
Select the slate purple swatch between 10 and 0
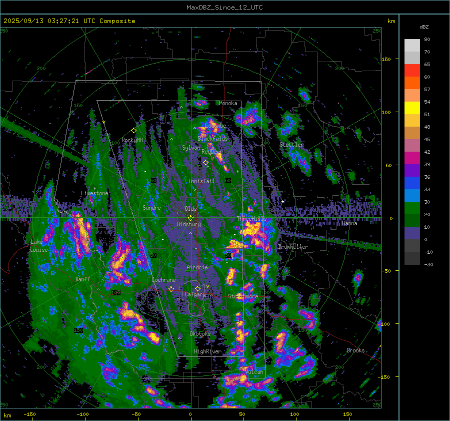[x=412, y=233]
